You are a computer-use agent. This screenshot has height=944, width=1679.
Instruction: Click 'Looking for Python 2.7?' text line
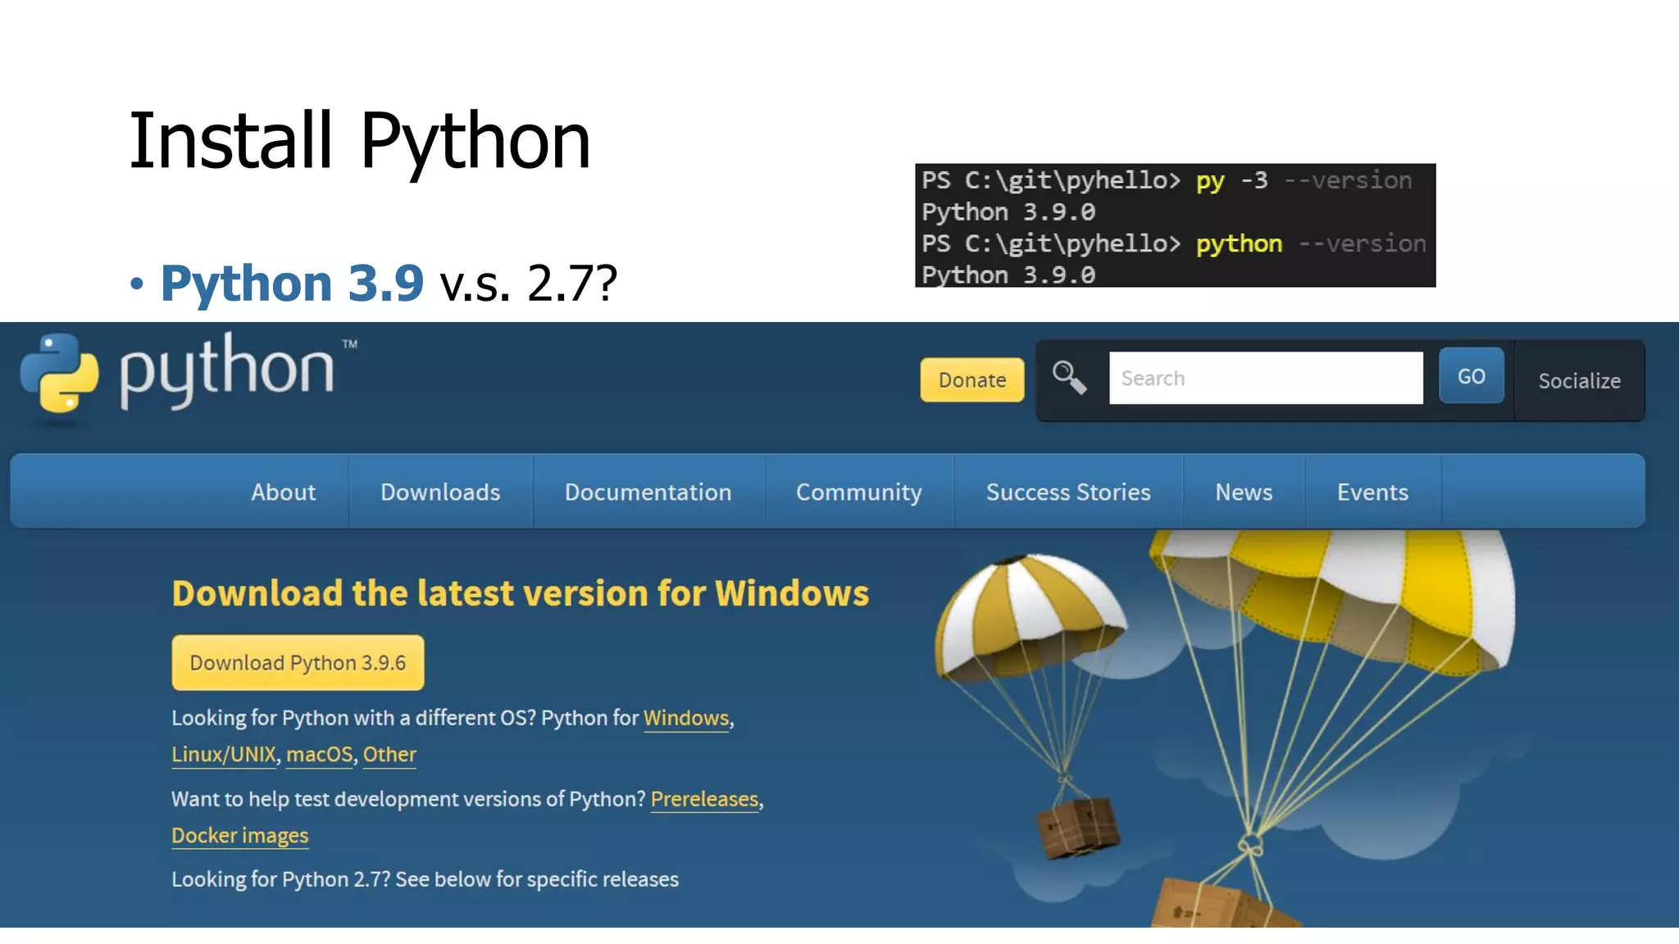pyautogui.click(x=425, y=879)
